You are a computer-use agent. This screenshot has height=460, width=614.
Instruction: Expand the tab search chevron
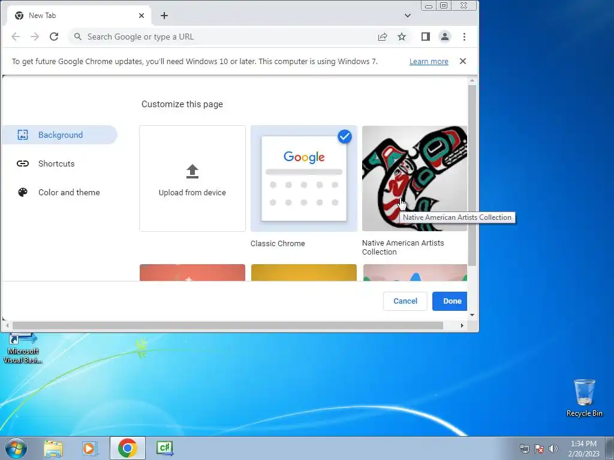[x=408, y=16]
